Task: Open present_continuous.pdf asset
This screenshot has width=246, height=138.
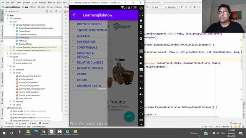Action: [x=26, y=60]
